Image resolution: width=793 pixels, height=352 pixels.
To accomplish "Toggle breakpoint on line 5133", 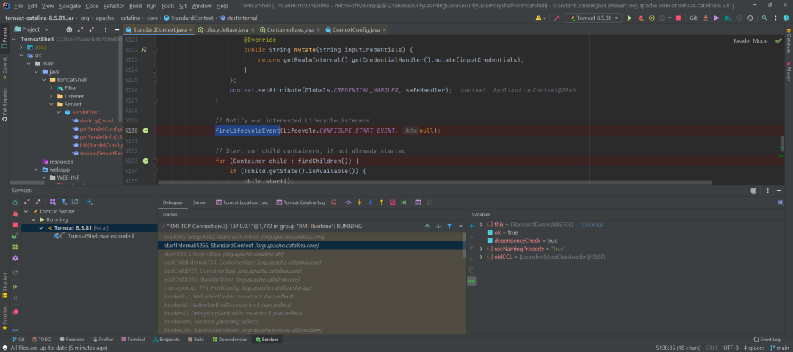I will pos(145,161).
